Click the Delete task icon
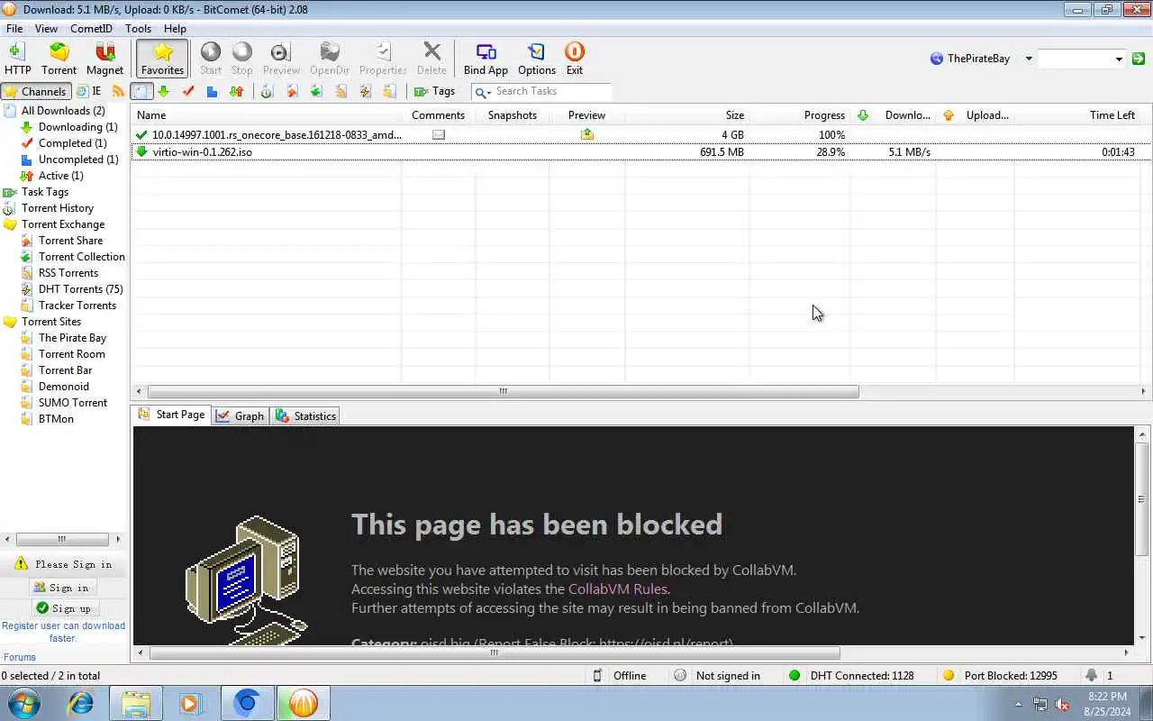Viewport: 1153px width, 721px height. 431,59
